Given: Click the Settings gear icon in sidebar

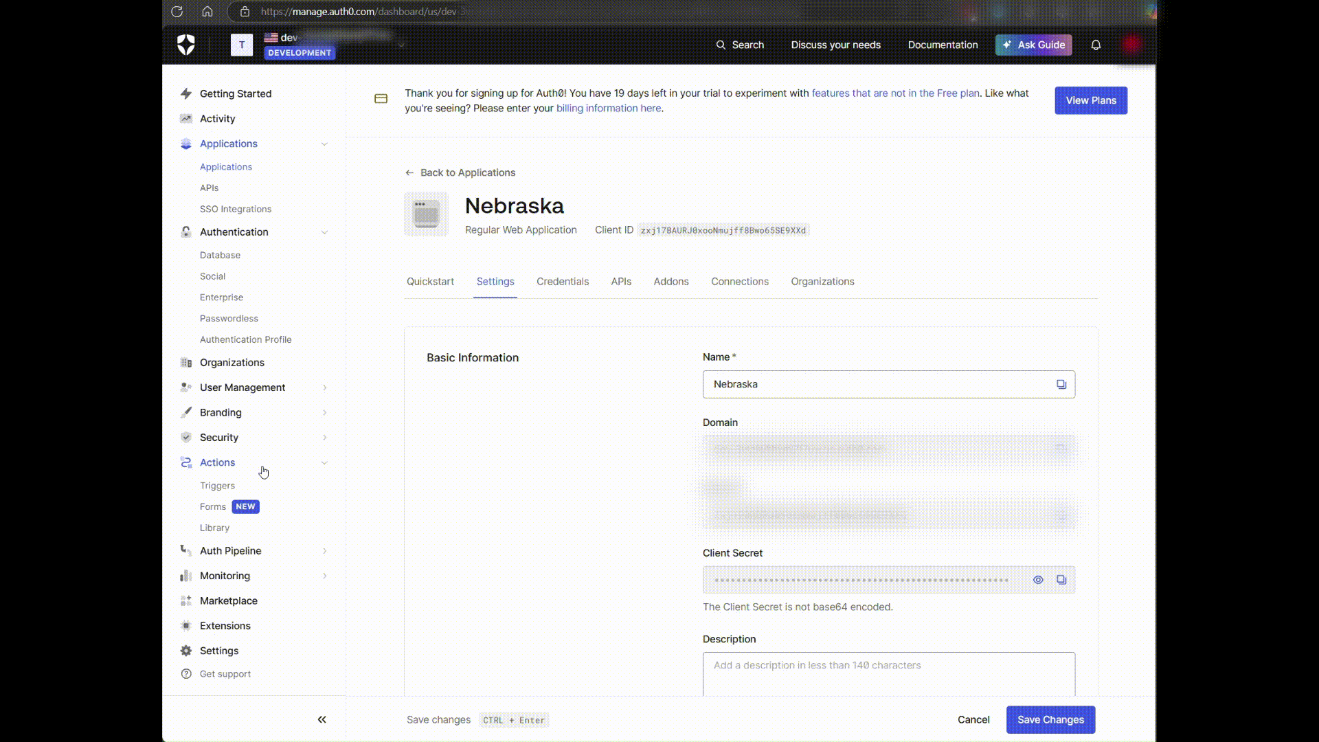Looking at the screenshot, I should point(185,651).
